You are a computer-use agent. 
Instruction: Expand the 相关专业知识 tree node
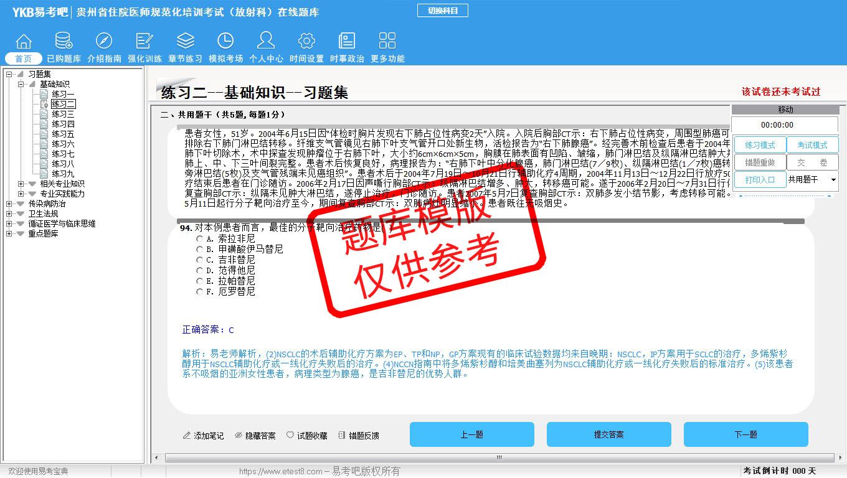coord(21,184)
